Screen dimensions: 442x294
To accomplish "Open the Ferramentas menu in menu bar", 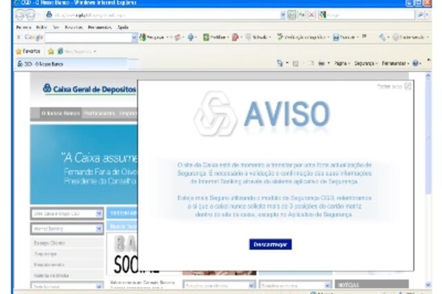I will [x=99, y=28].
